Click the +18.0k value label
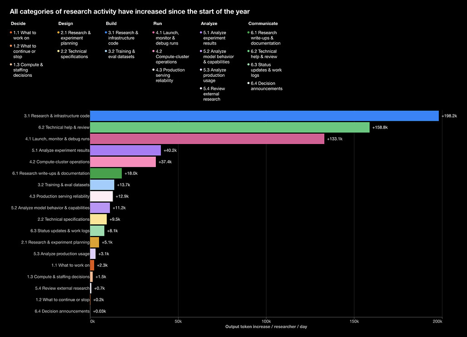This screenshot has width=467, height=337. click(131, 173)
